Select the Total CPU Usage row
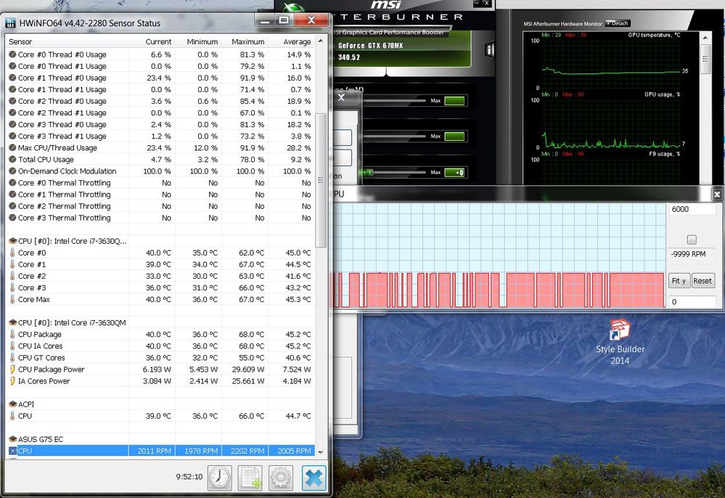 pyautogui.click(x=47, y=160)
